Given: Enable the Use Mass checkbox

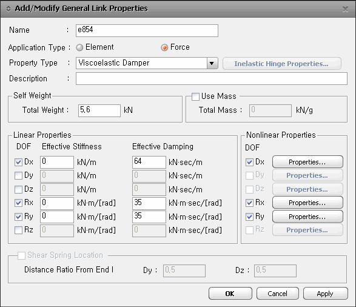Looking at the screenshot, I should coord(195,96).
